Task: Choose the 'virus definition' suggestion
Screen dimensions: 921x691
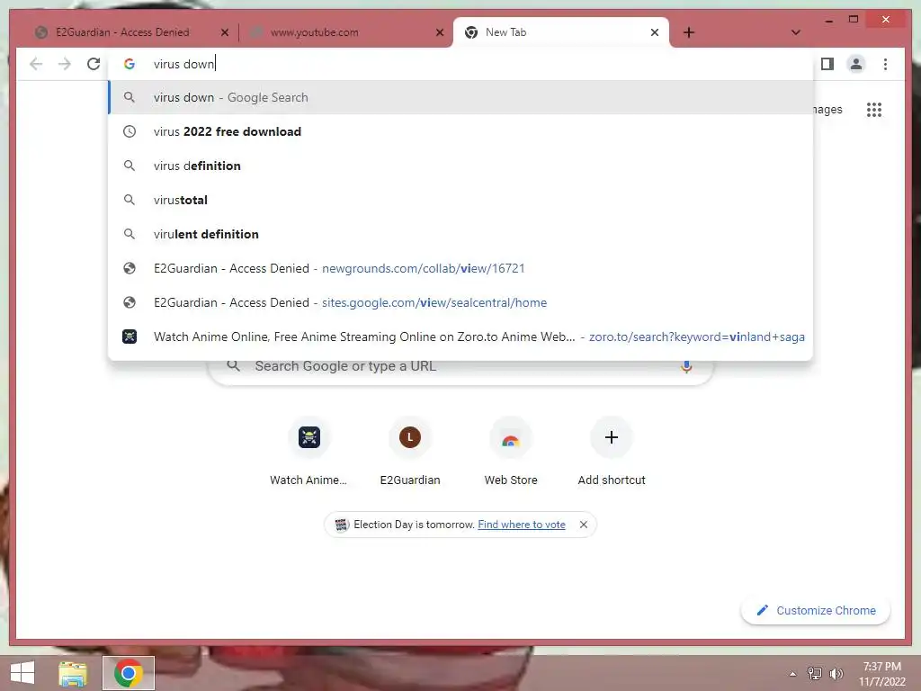Action: point(461,166)
